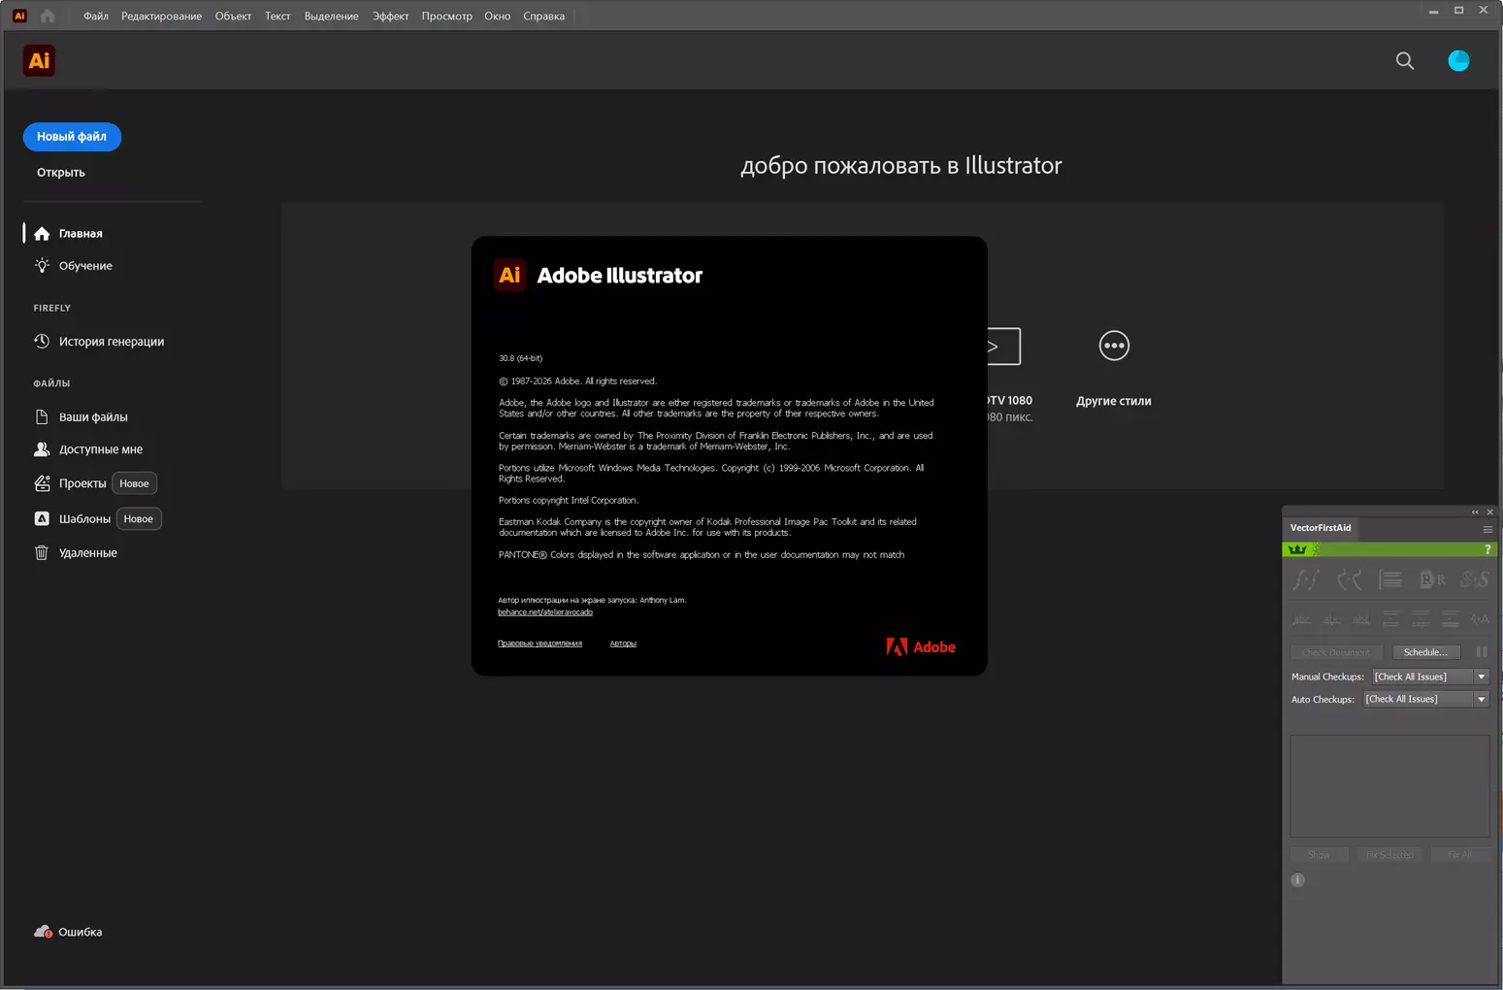Click the Новый файл button
The width and height of the screenshot is (1503, 990).
(x=72, y=137)
